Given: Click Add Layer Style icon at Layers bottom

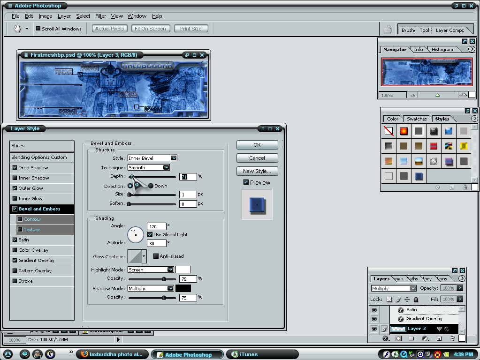Looking at the screenshot, I should tap(385, 338).
